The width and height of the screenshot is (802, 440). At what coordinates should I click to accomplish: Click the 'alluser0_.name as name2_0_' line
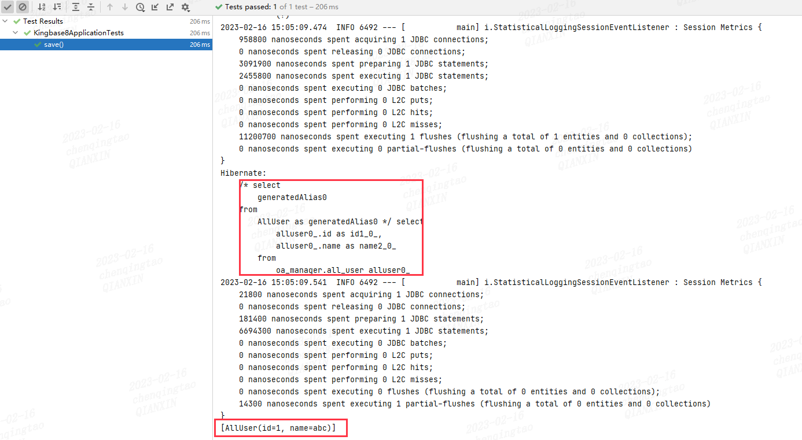(336, 246)
